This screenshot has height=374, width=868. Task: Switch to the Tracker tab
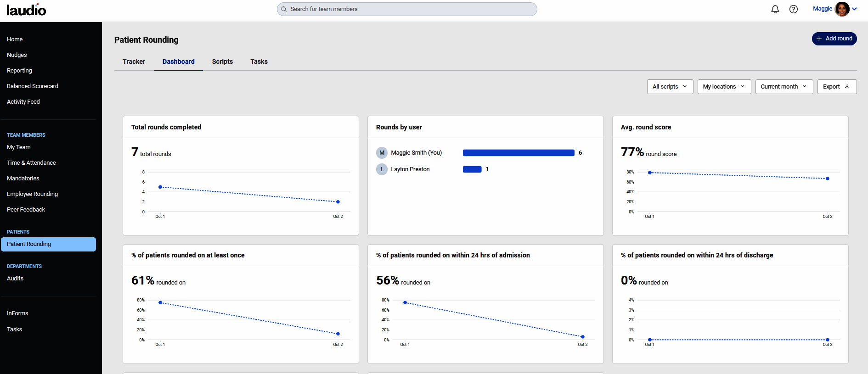click(x=134, y=61)
